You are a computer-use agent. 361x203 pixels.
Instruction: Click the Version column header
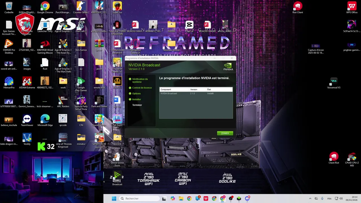(194, 89)
